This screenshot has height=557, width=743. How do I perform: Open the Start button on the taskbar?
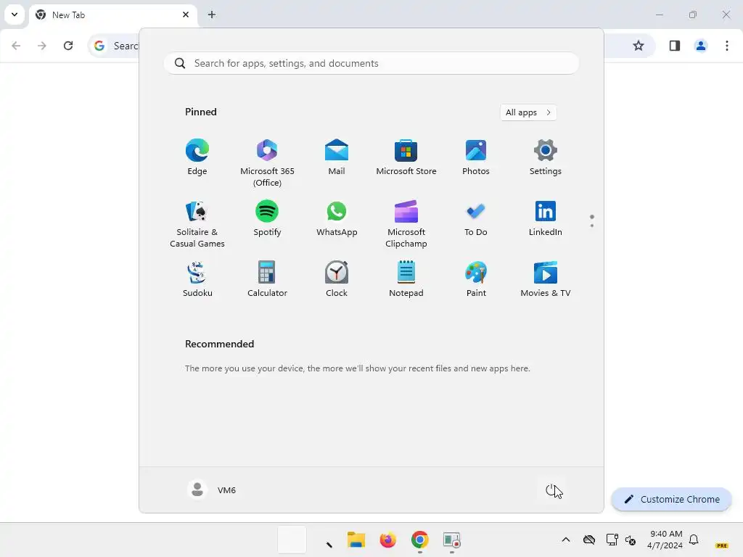[292, 540]
